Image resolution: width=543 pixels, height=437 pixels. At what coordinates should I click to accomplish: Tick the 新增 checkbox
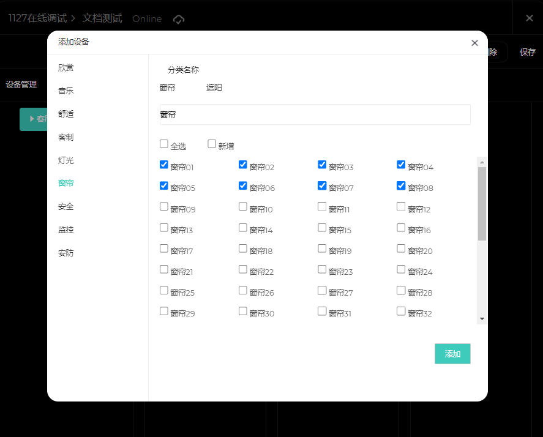(212, 144)
